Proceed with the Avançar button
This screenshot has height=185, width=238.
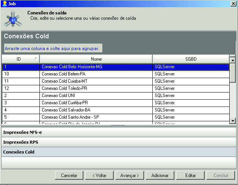(130, 176)
